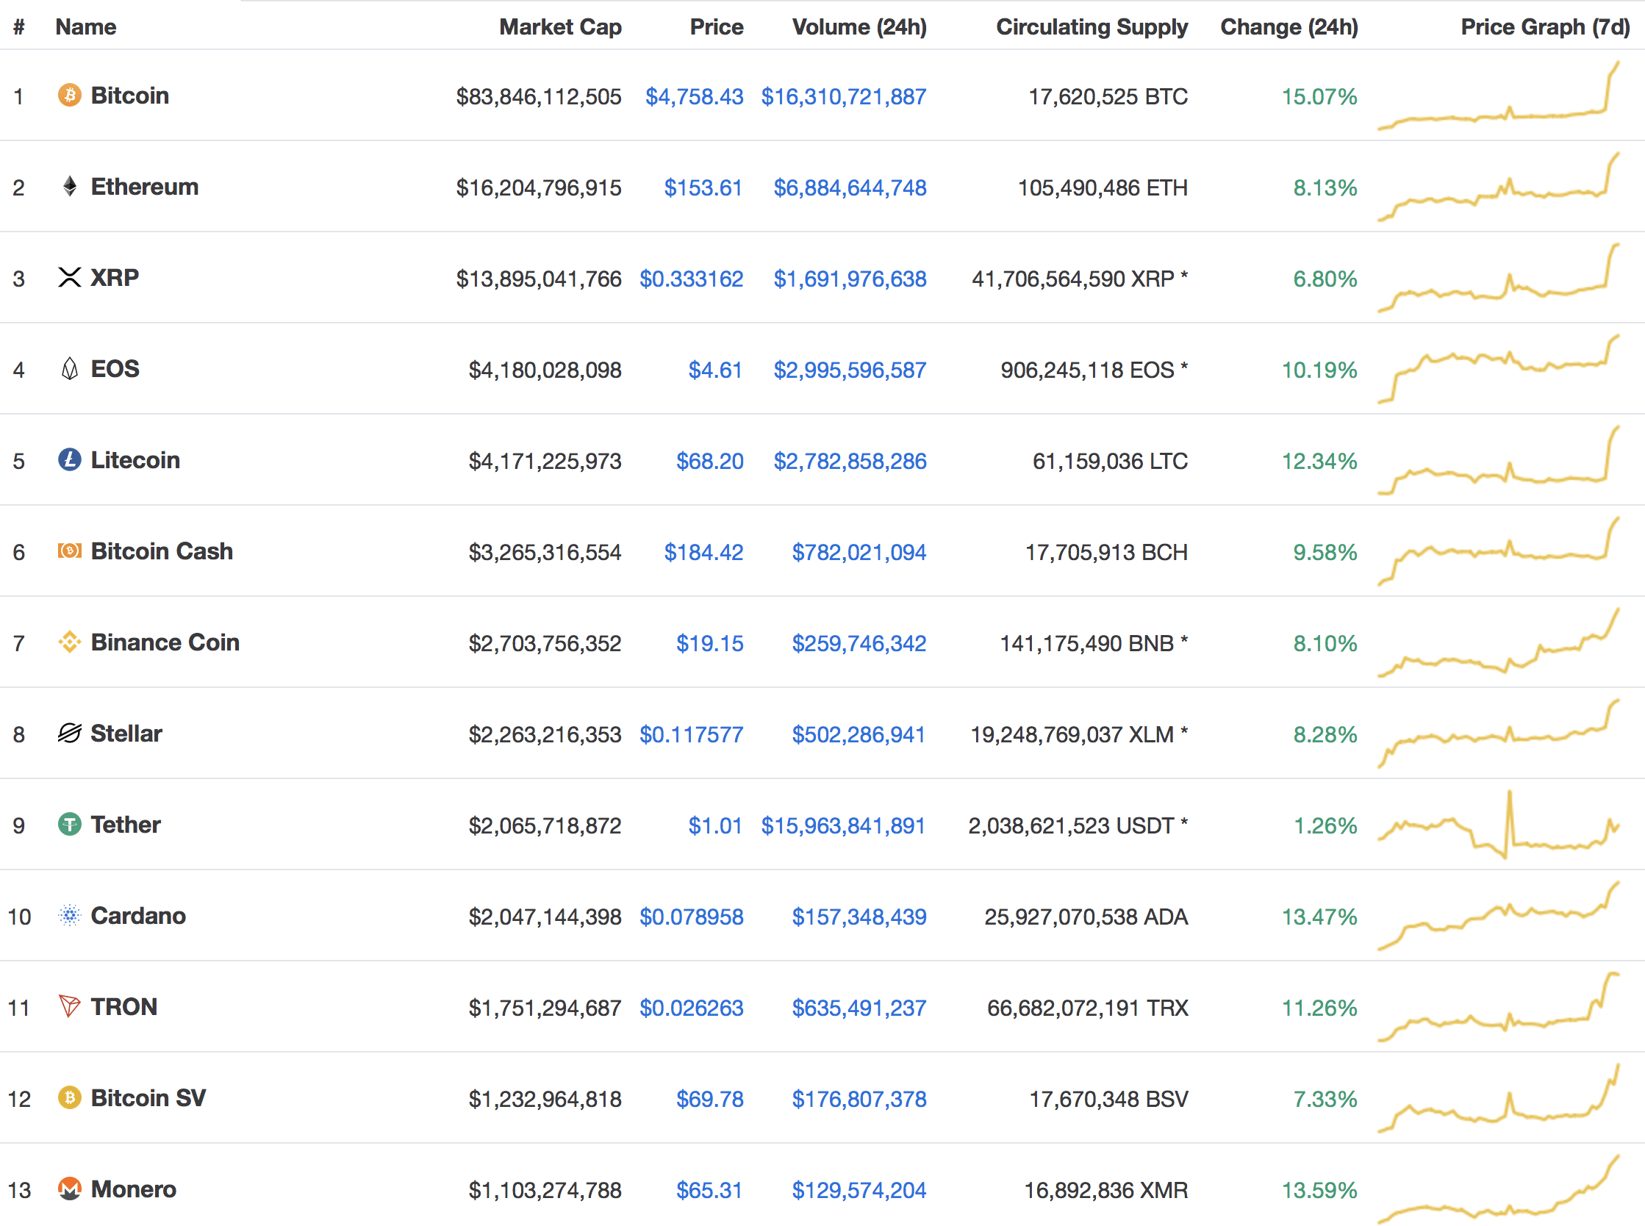Open the Litecoin name link
The height and width of the screenshot is (1226, 1645).
pyautogui.click(x=135, y=460)
